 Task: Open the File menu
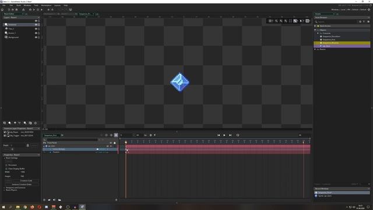[4, 5]
